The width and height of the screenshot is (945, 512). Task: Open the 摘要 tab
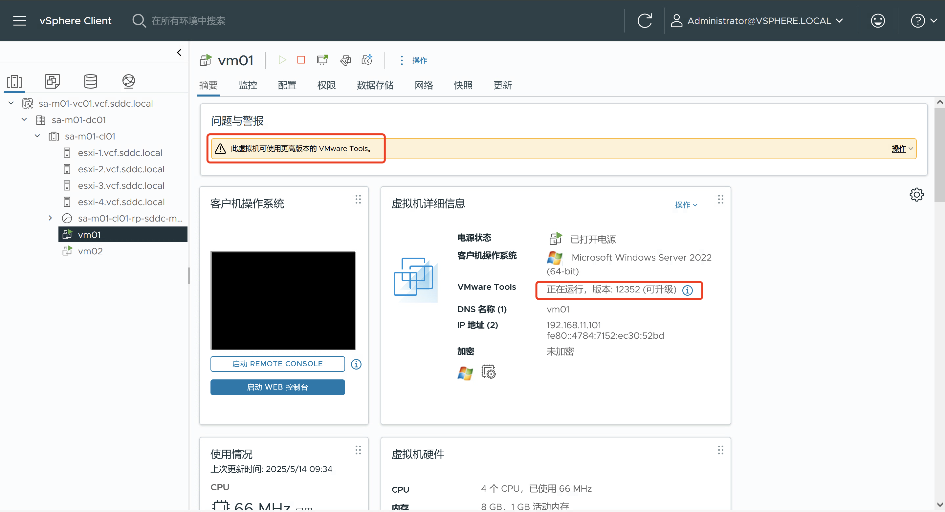(x=209, y=85)
